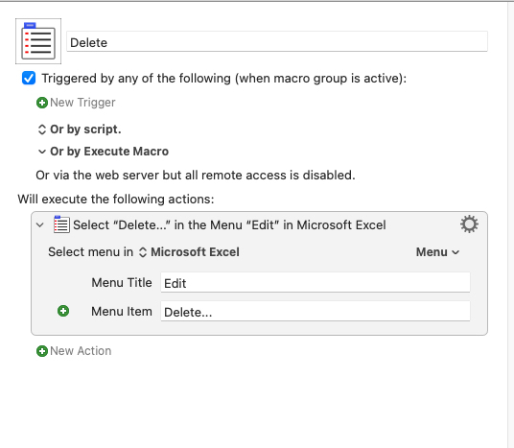Viewport: 514px width, 448px height.
Task: Click the 'Or by Execute Macro' label
Action: click(109, 152)
